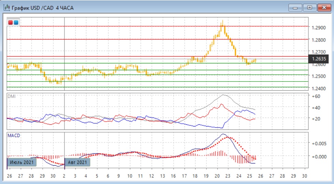This screenshot has height=184, width=334.
Task: Click the blue square button in chart corner
Action: 16,22
